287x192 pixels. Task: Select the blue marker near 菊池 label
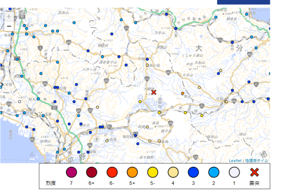86,99
